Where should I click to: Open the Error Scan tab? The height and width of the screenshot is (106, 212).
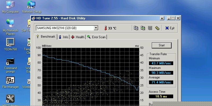(x=96, y=37)
